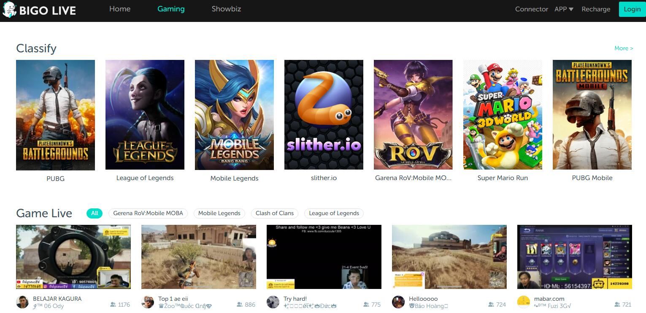Open Super Mario Run category cover

[x=503, y=115]
